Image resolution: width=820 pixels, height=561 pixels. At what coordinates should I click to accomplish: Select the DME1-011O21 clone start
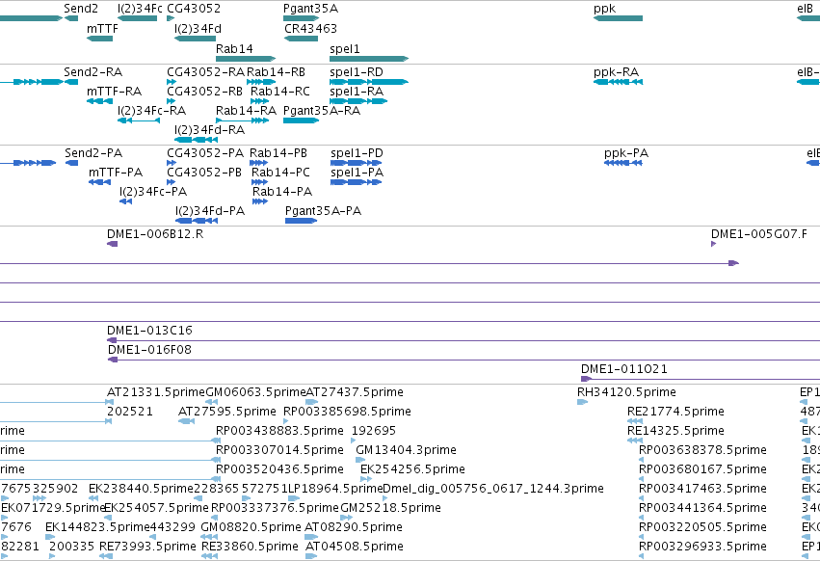coord(586,379)
